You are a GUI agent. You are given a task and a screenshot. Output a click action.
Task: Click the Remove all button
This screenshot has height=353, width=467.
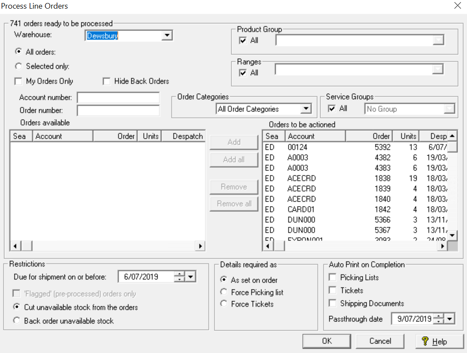coord(234,204)
